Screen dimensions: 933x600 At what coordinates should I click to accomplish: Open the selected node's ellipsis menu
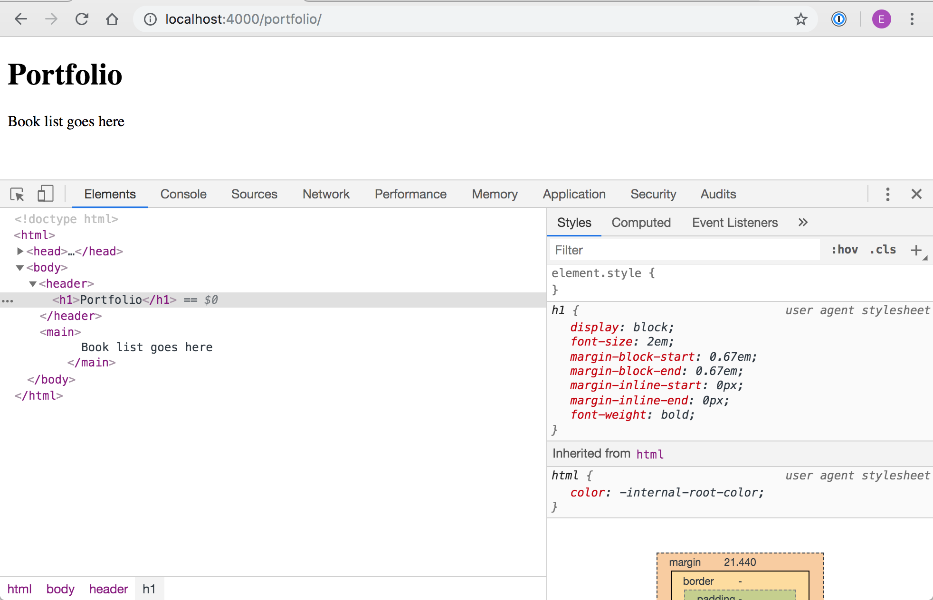(x=8, y=300)
